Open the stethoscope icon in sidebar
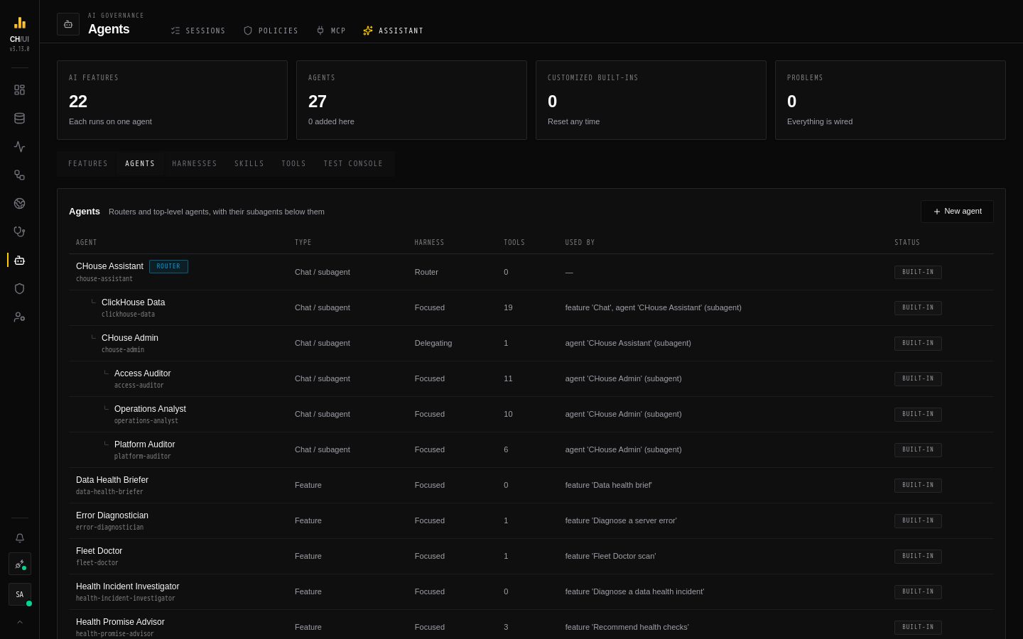This screenshot has height=639, width=1023. (19, 232)
